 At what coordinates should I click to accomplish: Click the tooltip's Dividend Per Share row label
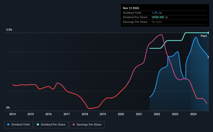point(135,17)
